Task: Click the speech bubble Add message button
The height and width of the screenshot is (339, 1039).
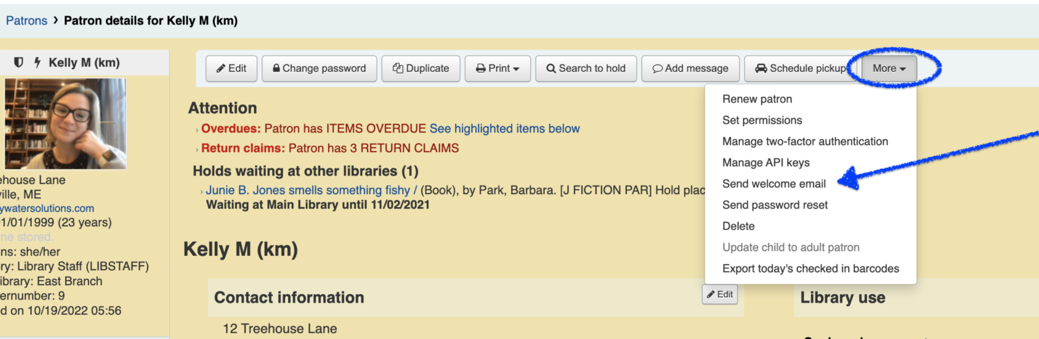Action: click(690, 68)
